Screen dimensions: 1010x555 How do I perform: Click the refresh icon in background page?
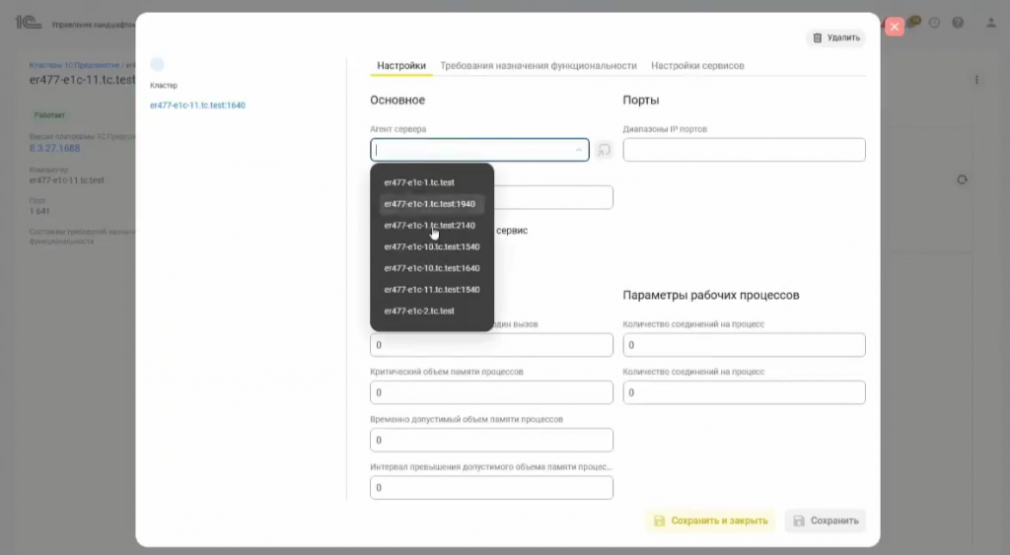tap(962, 180)
